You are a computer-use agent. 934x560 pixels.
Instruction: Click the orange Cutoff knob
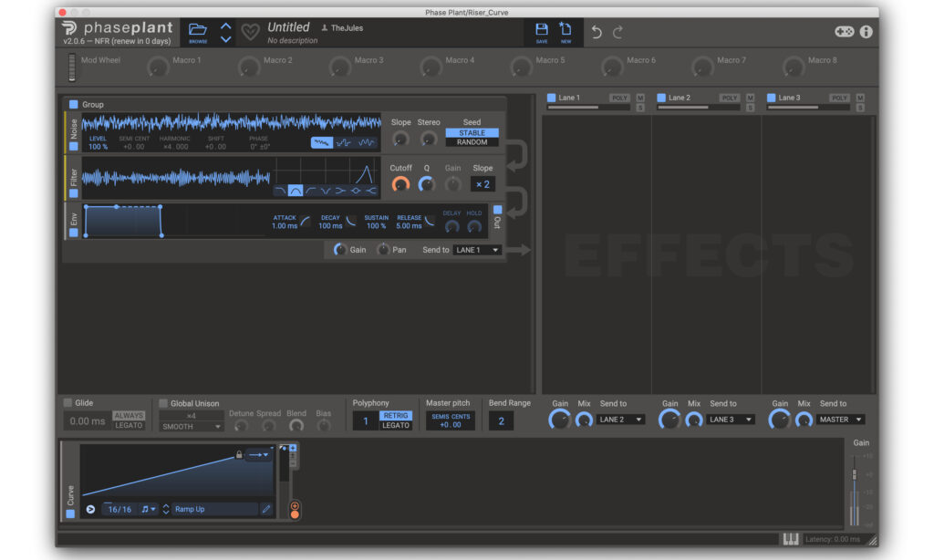point(400,184)
